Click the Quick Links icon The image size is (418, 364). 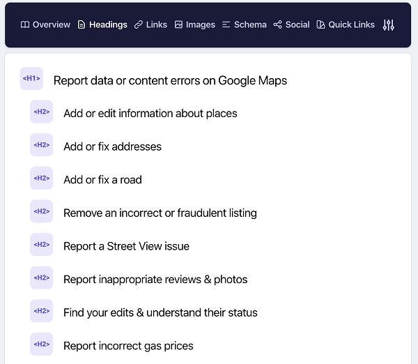pyautogui.click(x=320, y=25)
